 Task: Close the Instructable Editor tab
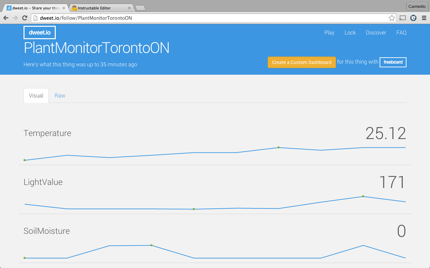point(129,8)
